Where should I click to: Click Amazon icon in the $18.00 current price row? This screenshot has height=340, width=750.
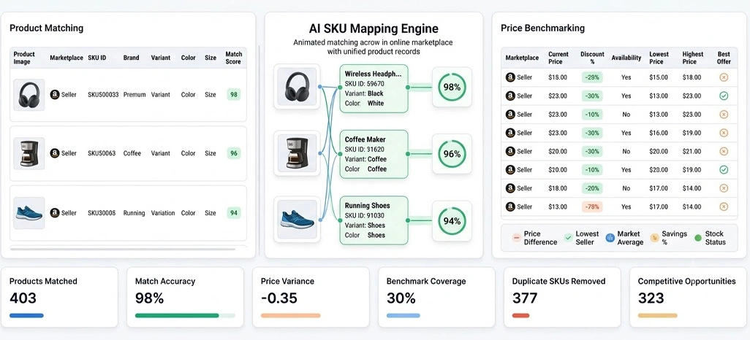click(x=510, y=188)
